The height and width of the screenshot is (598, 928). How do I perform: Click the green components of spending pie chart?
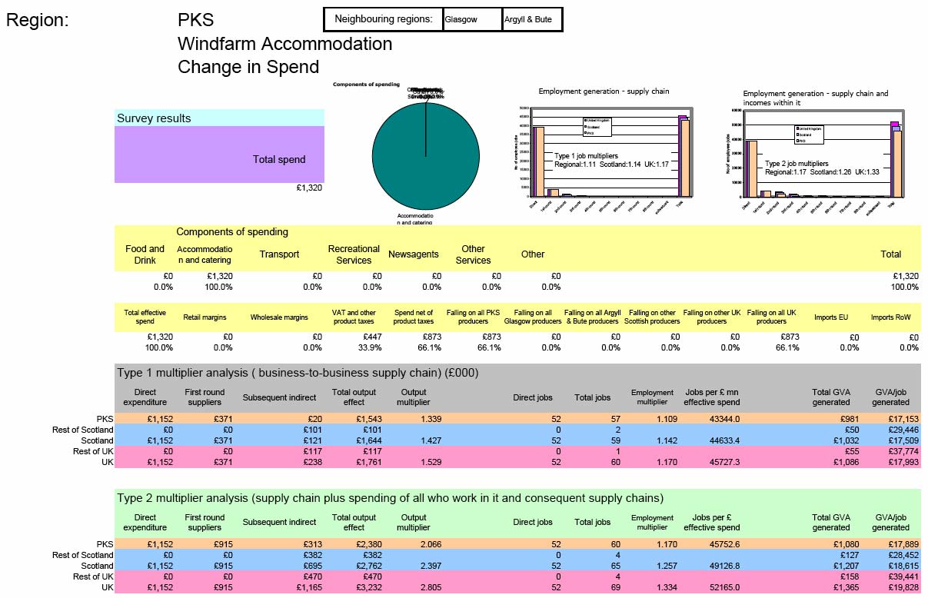tap(425, 155)
